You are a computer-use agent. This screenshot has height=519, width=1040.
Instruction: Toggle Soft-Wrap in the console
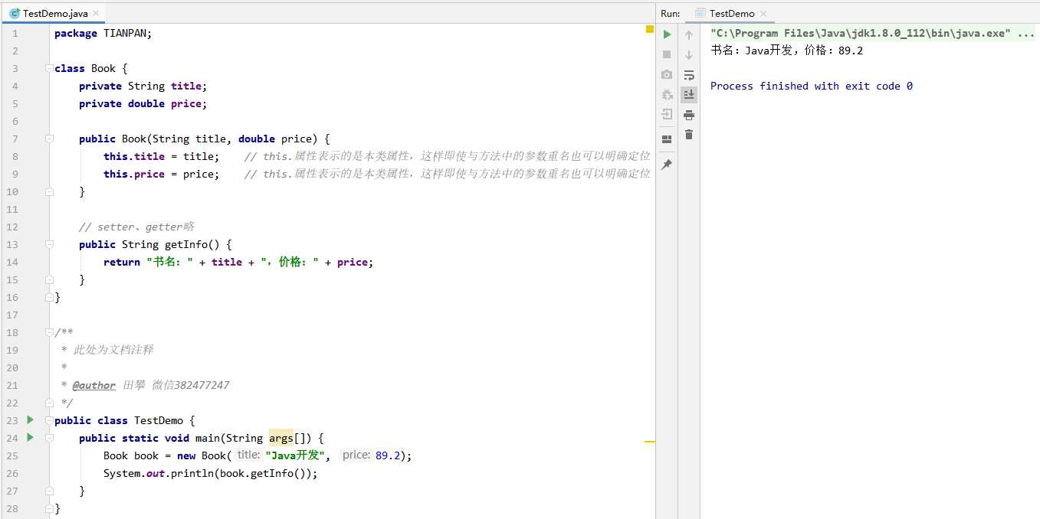click(689, 75)
